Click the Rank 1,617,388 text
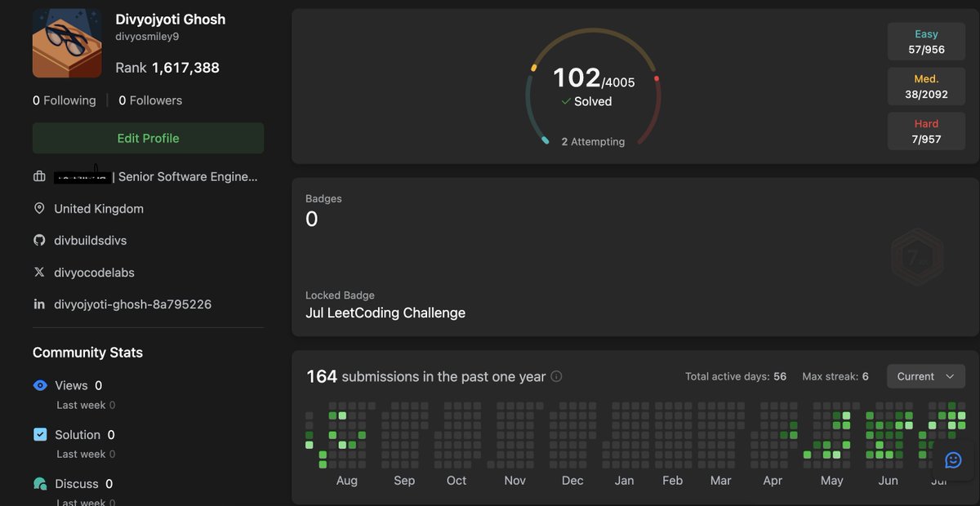This screenshot has height=506, width=980. 167,68
